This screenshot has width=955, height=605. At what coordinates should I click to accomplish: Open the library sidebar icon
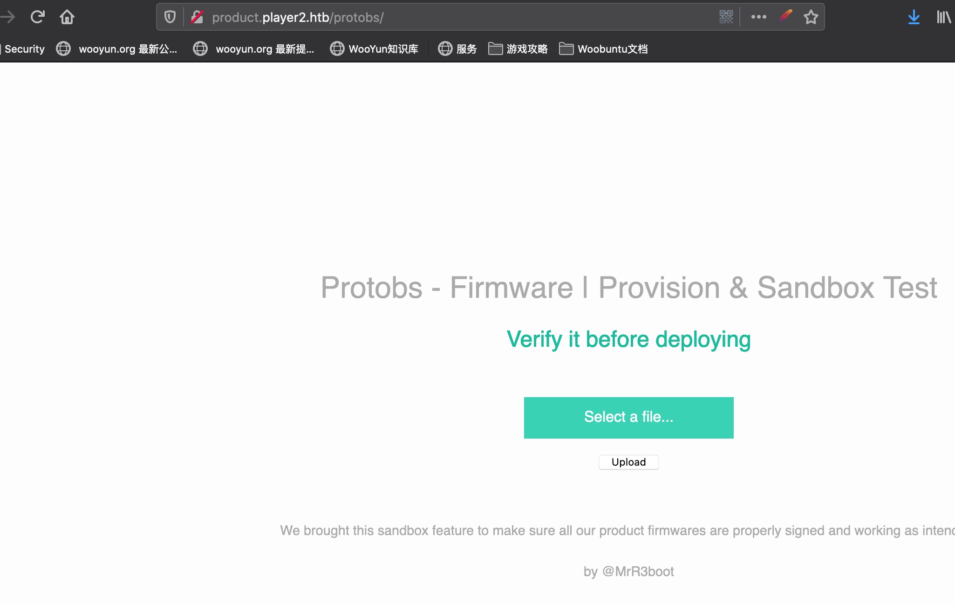pos(943,17)
